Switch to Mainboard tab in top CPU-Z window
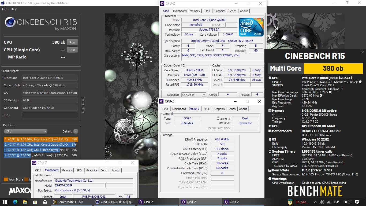Viewport: 366px width, 206px height. coord(180,11)
